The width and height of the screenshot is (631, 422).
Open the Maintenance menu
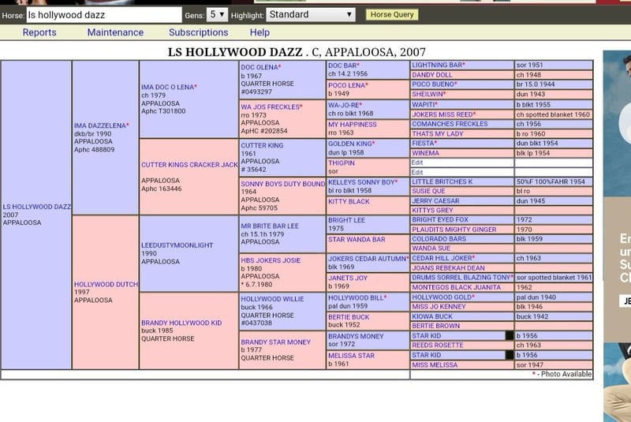pyautogui.click(x=115, y=32)
